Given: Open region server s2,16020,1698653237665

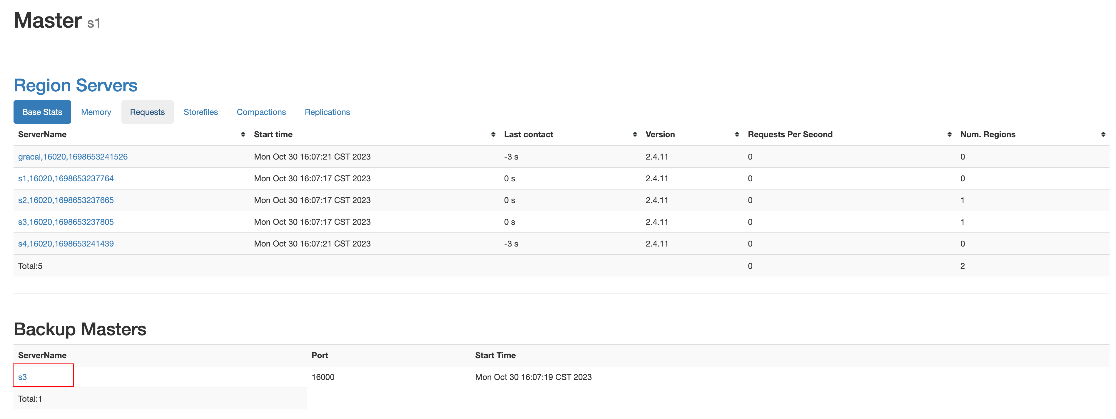Looking at the screenshot, I should tap(66, 200).
